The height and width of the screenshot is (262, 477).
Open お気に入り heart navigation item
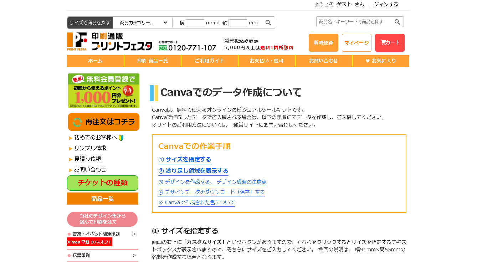click(381, 61)
